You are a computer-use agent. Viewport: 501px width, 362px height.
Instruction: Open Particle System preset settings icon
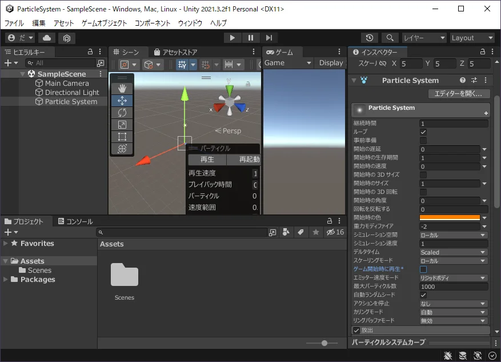(x=474, y=80)
